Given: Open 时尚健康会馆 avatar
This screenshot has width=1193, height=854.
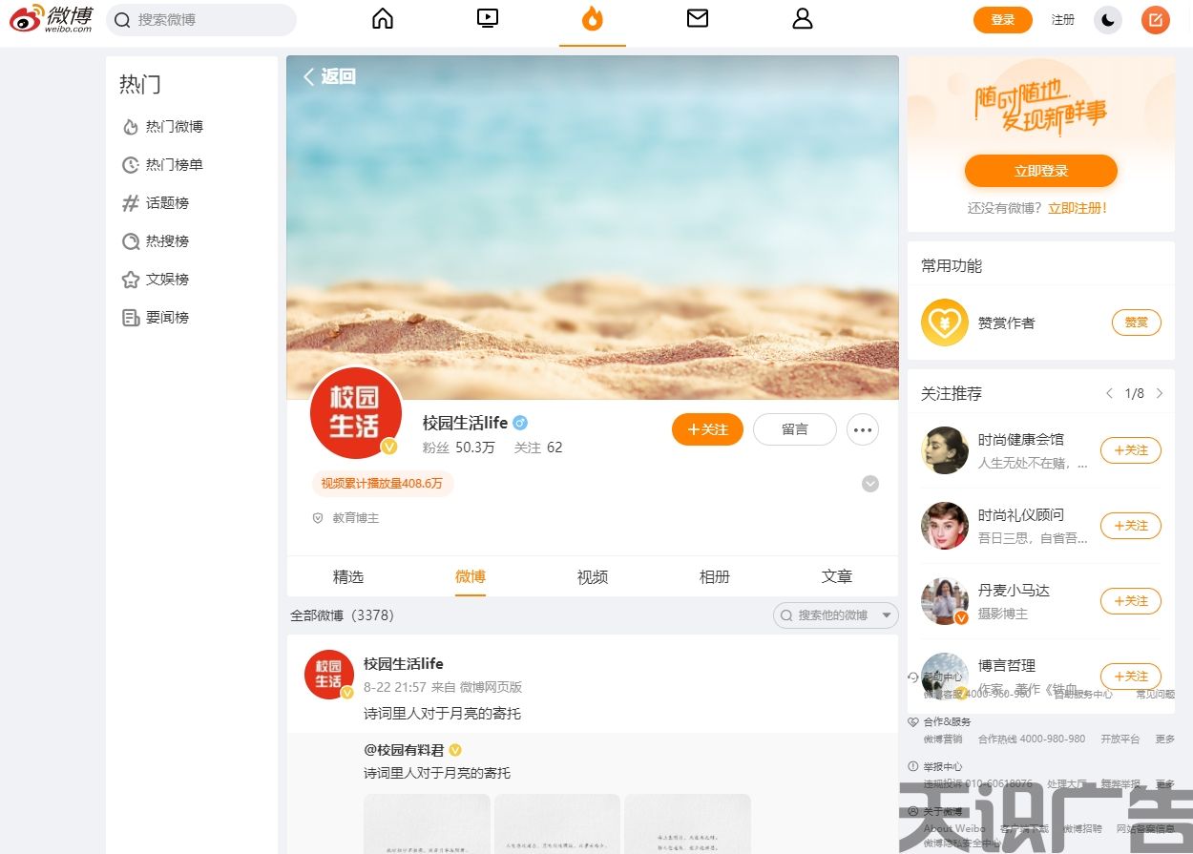Looking at the screenshot, I should point(945,450).
